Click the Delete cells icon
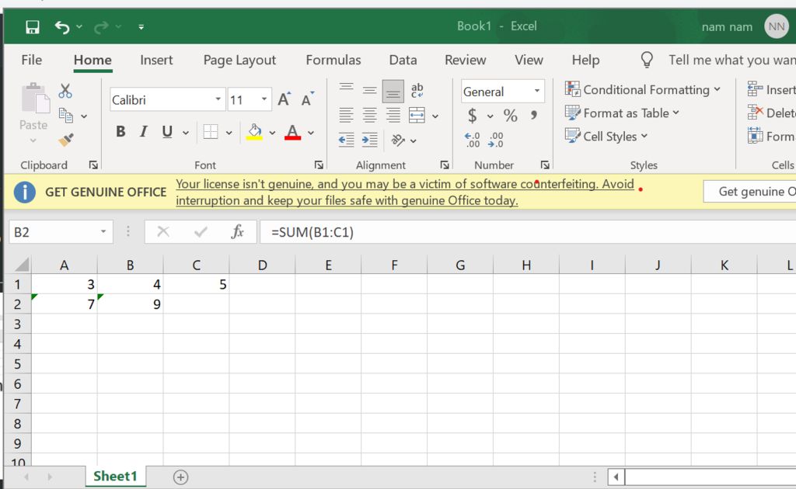 pos(755,112)
